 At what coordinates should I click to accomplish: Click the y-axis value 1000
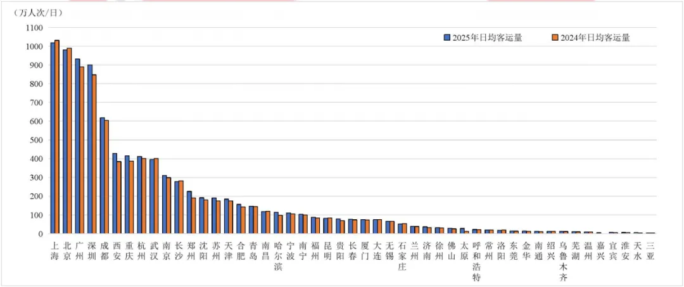[x=34, y=46]
